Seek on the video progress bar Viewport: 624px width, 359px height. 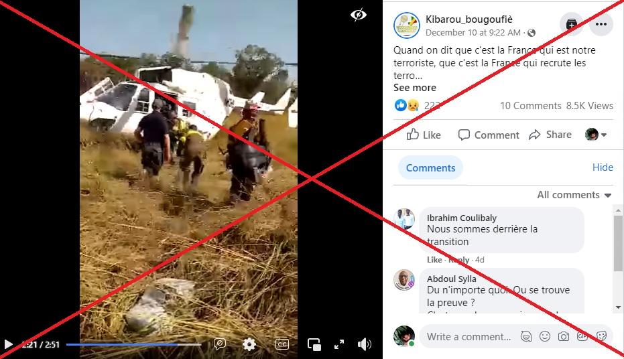134,344
